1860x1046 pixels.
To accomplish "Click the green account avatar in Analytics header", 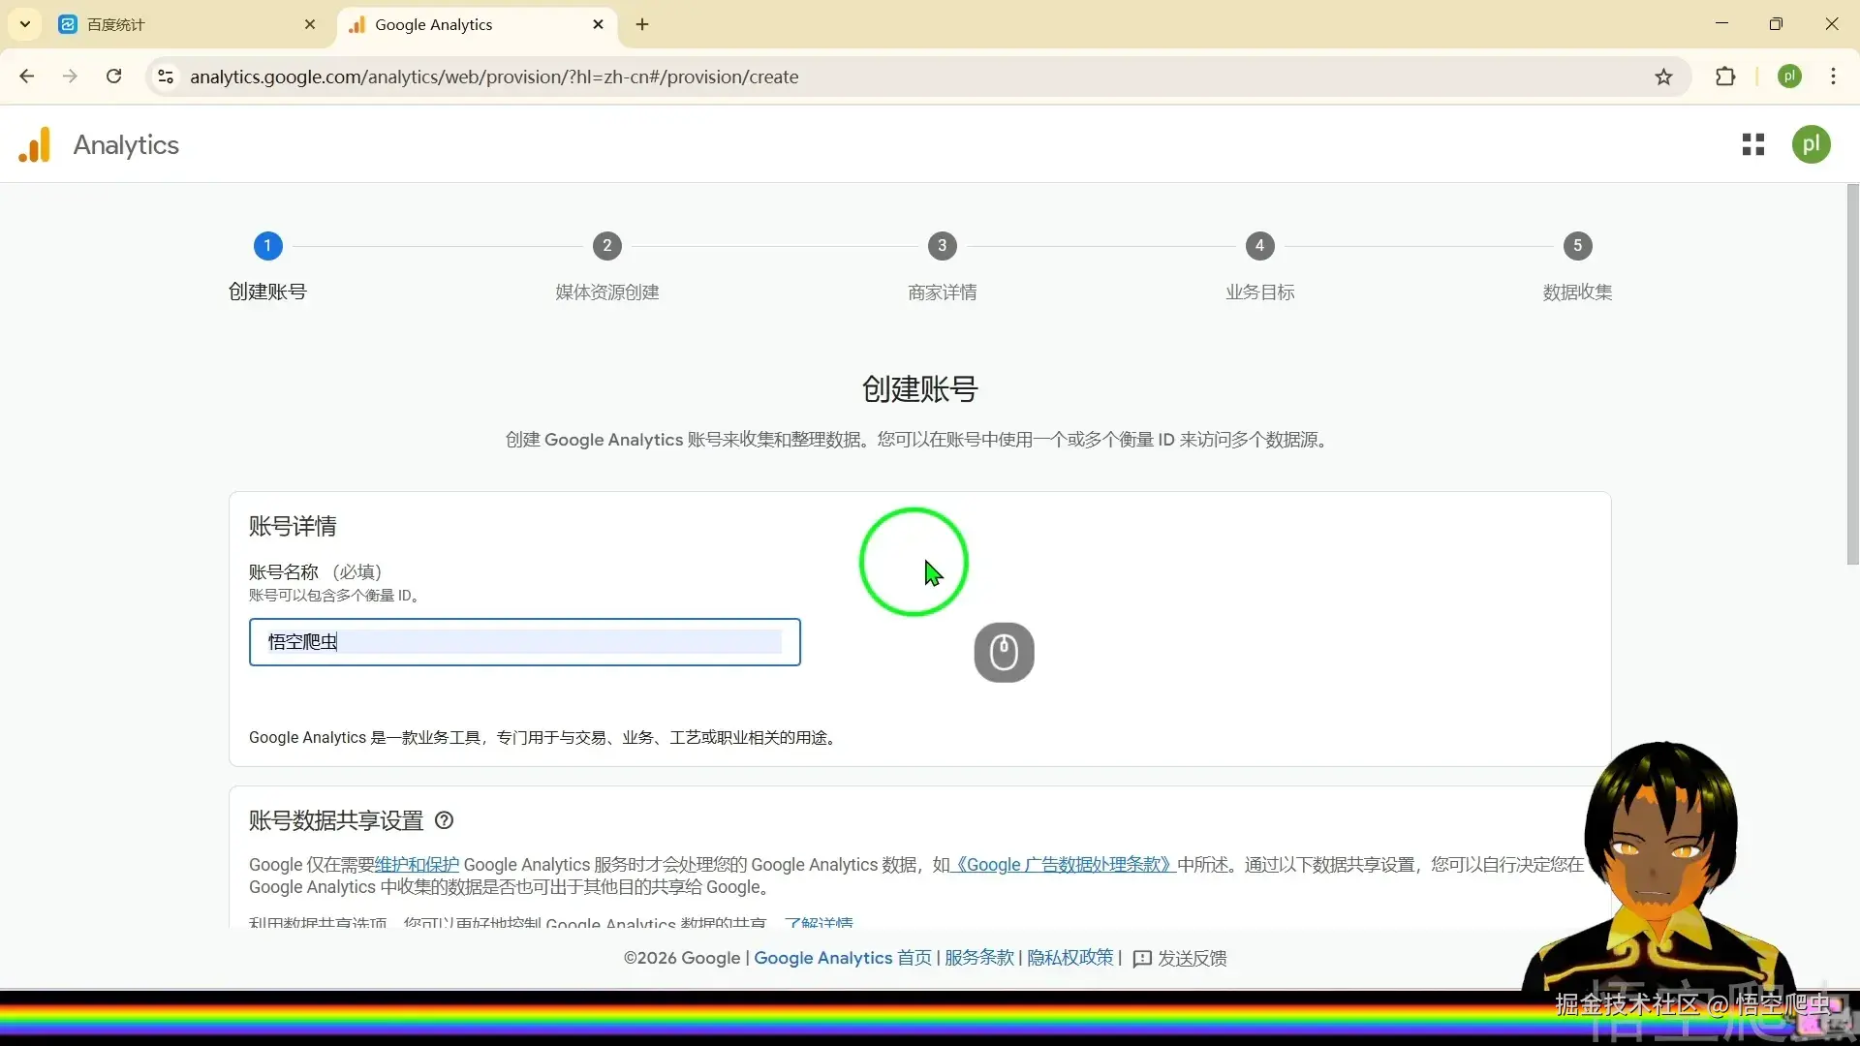I will (x=1810, y=145).
